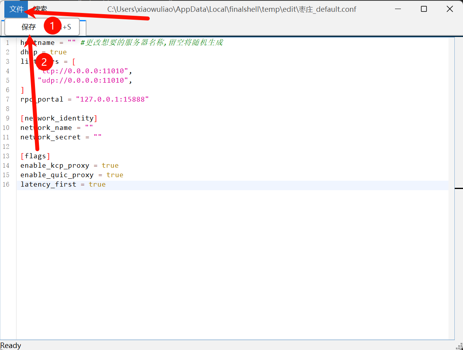This screenshot has width=463, height=350.
Task: Click line number 16 in the gutter
Action: pos(6,184)
